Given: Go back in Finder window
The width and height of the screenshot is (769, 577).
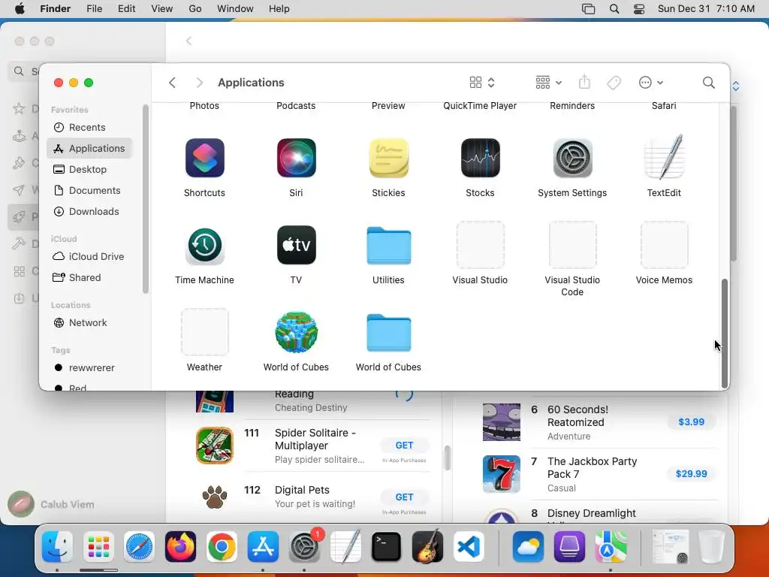Looking at the screenshot, I should tap(172, 83).
